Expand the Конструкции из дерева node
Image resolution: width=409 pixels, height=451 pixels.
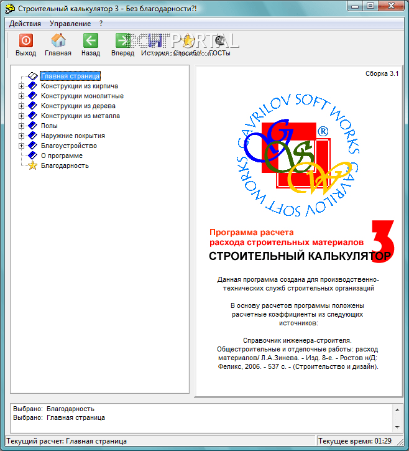pyautogui.click(x=21, y=106)
